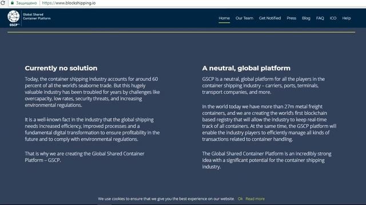Open the cookie Read more link
Image resolution: width=366 pixels, height=205 pixels.
(255, 199)
